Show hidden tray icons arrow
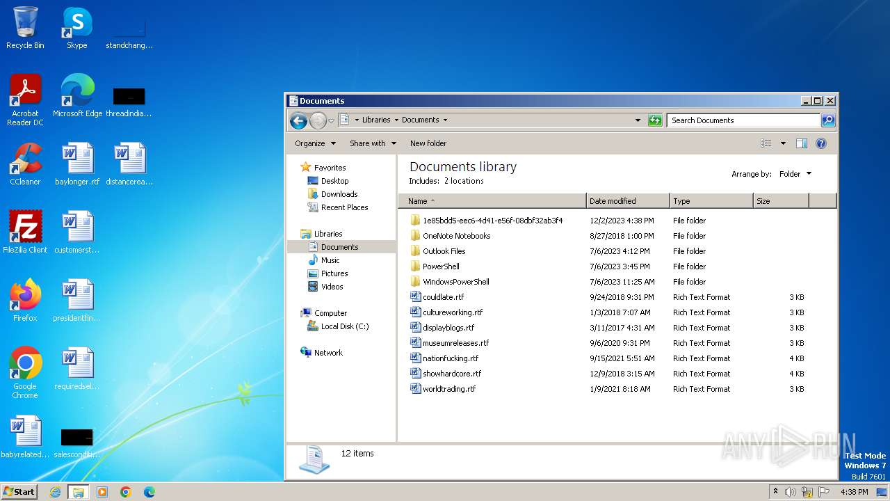Image resolution: width=890 pixels, height=501 pixels. (x=775, y=491)
